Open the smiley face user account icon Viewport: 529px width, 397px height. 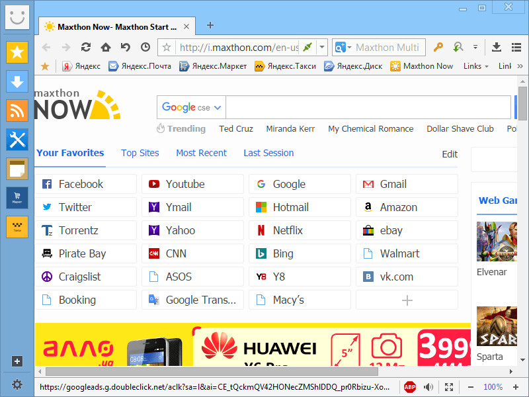17,17
